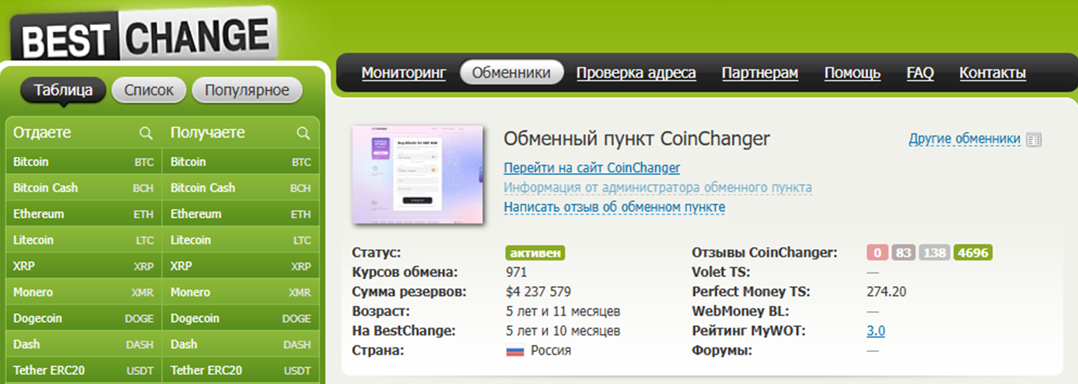Select Ethereum in the Получаете column

click(x=241, y=214)
